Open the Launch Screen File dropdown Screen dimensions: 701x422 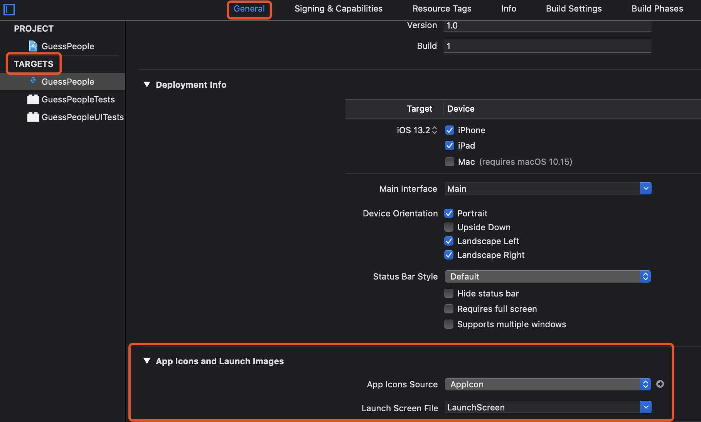645,407
